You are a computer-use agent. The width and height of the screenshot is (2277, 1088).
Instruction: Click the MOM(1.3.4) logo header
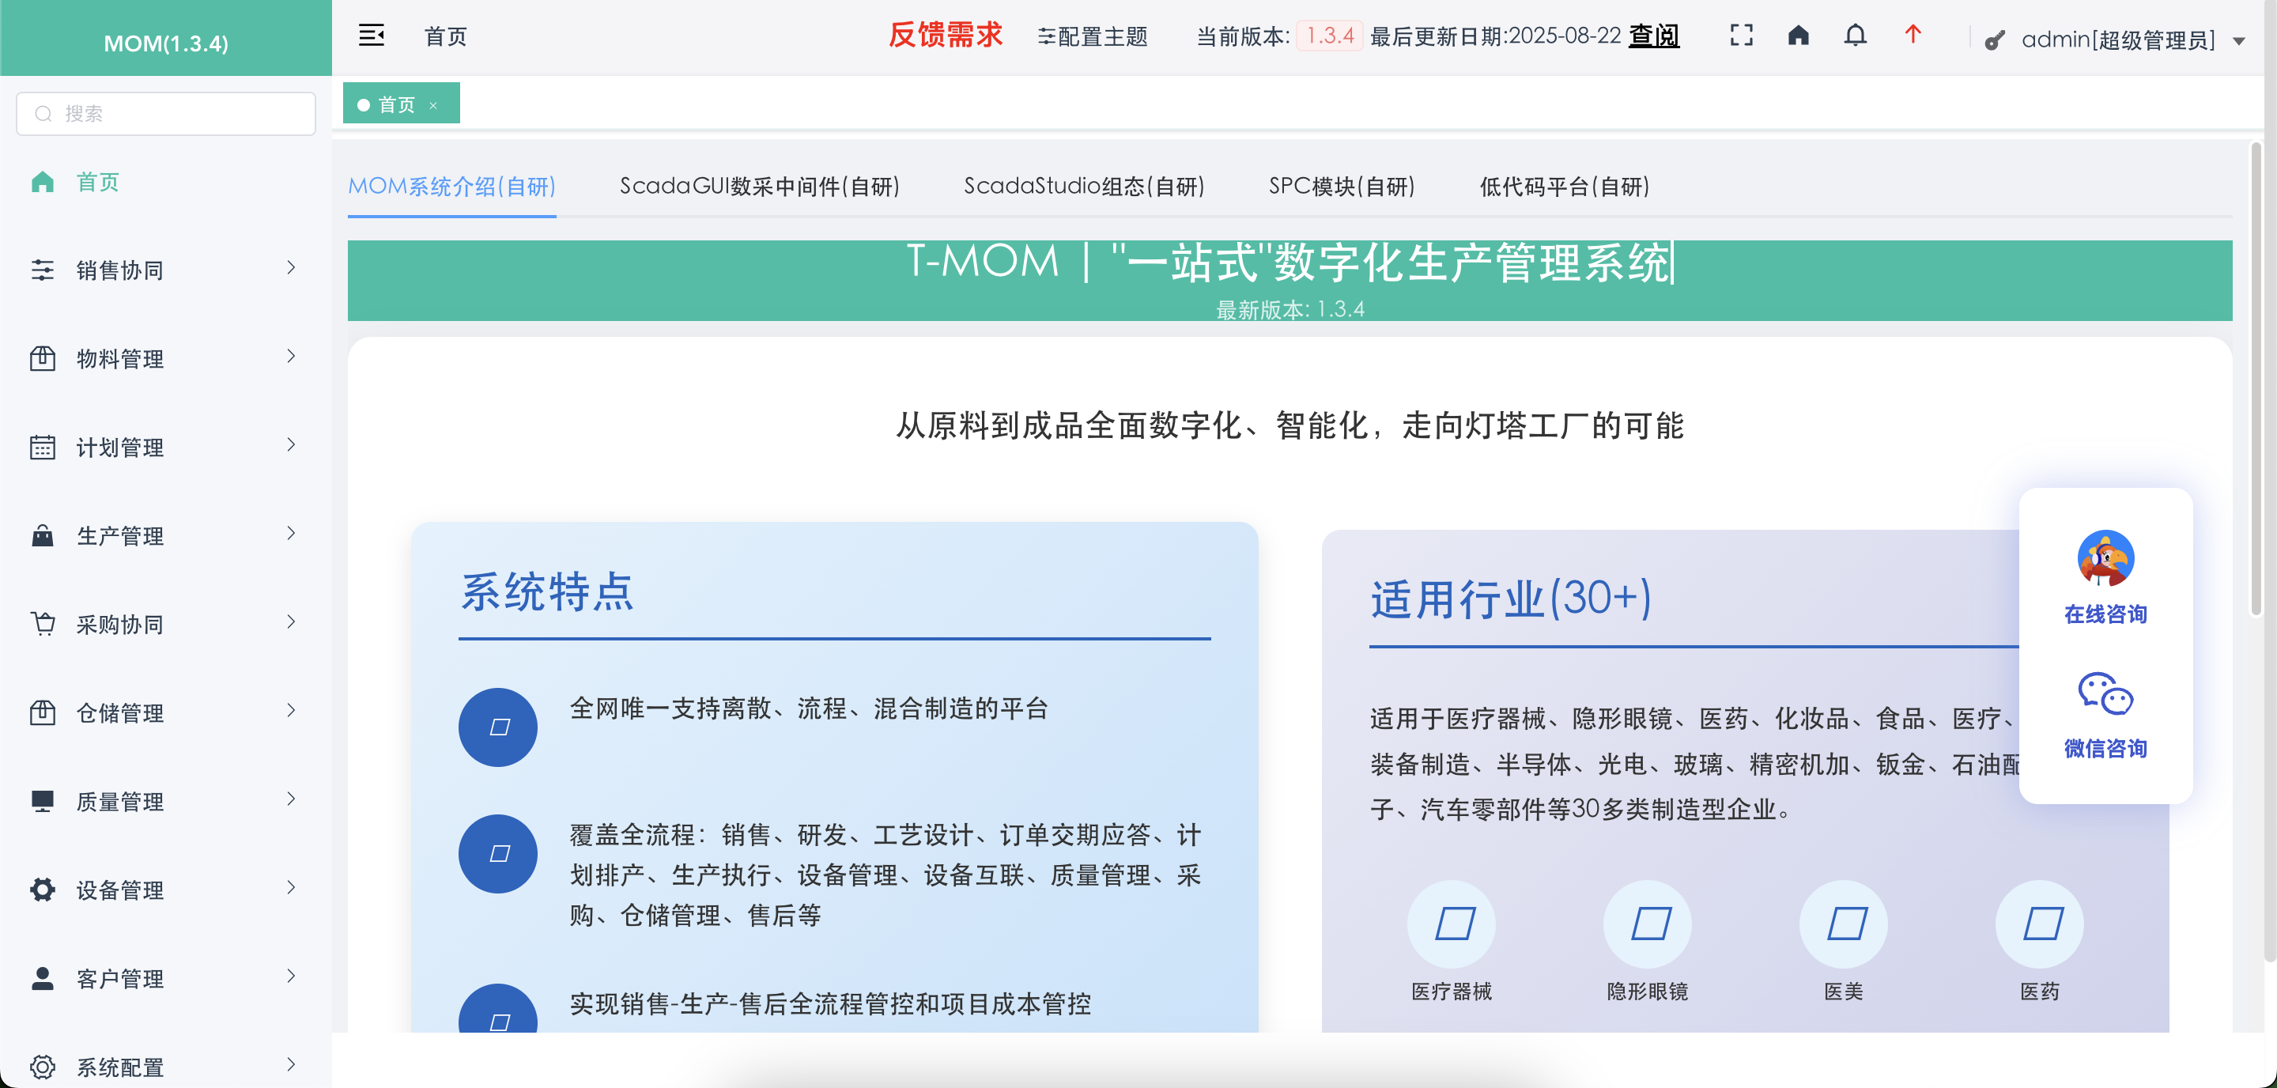point(166,43)
